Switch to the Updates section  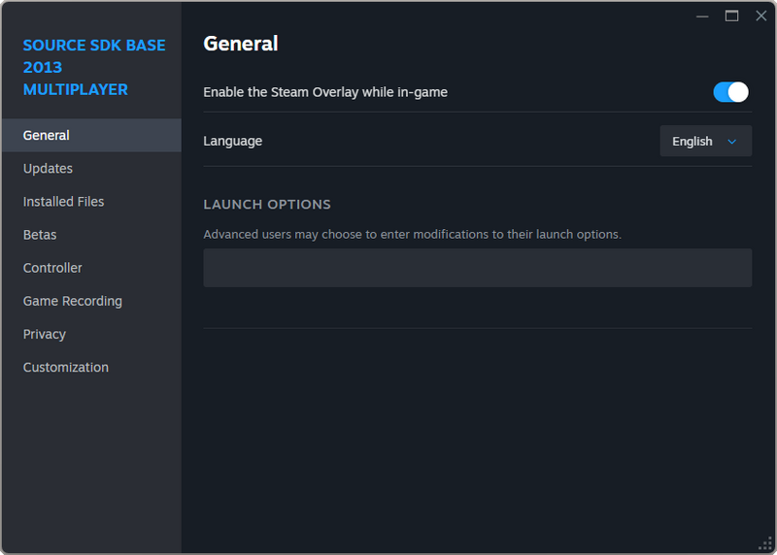[x=91, y=168]
